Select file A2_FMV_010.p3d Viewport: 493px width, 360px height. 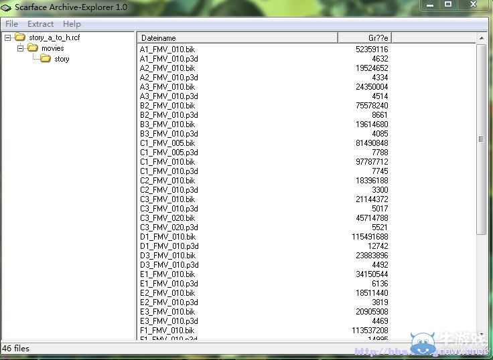(169, 78)
